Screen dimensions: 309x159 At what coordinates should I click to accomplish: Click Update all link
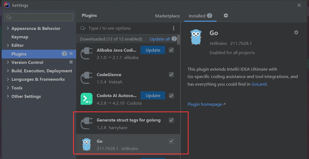[160, 39]
